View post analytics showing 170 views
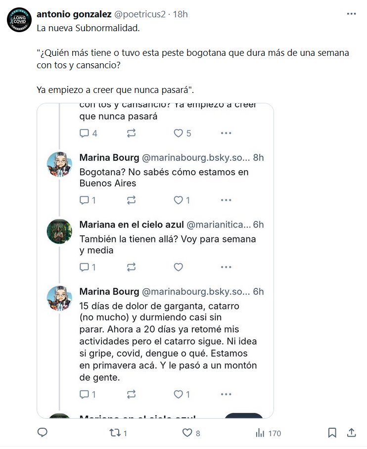The height and width of the screenshot is (449, 367). pos(268,433)
